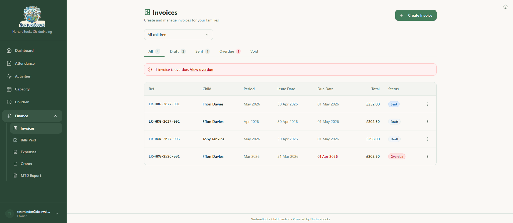Switch to the Void tab
The height and width of the screenshot is (223, 513).
254,51
